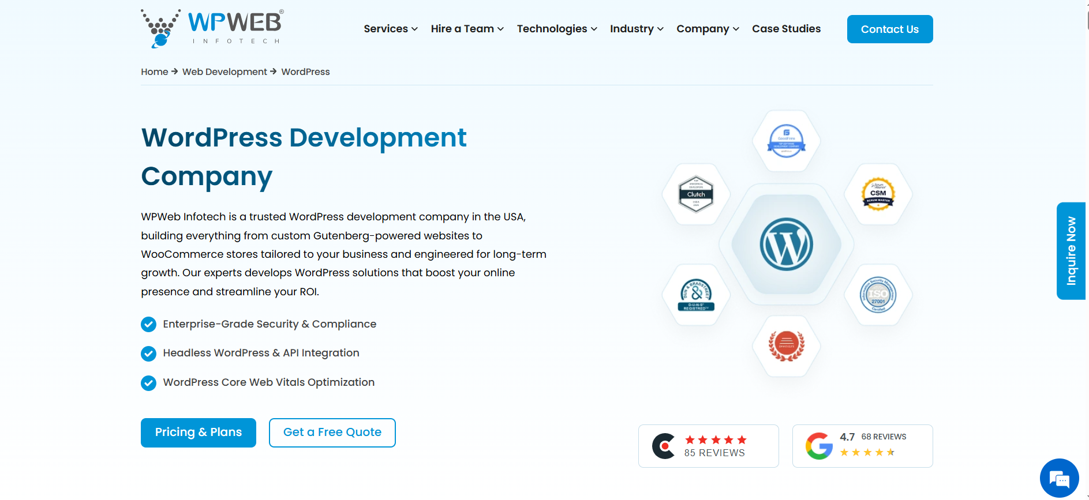Click the 4.7 Google rating number
1089x500 pixels.
(847, 437)
